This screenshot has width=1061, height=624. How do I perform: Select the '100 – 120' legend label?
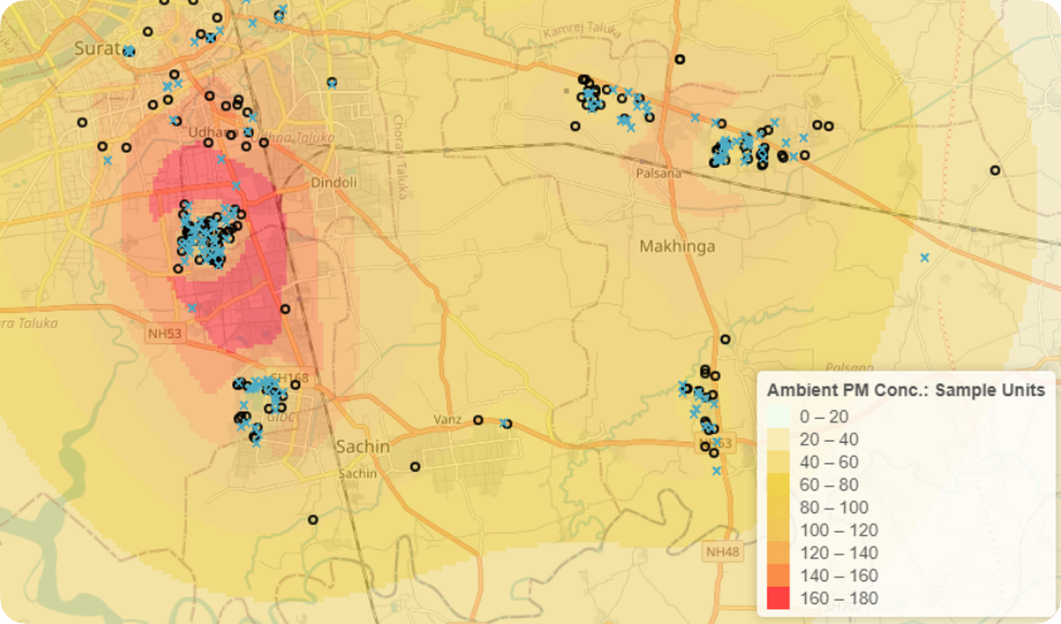coord(838,530)
